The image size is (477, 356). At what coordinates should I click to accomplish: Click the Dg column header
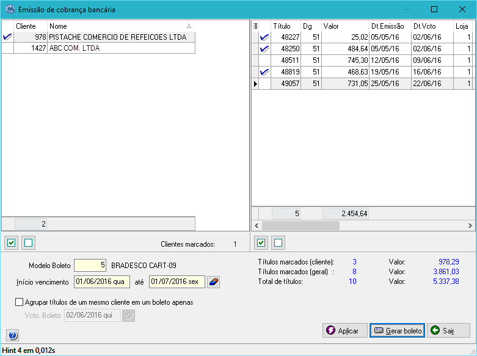click(x=311, y=26)
